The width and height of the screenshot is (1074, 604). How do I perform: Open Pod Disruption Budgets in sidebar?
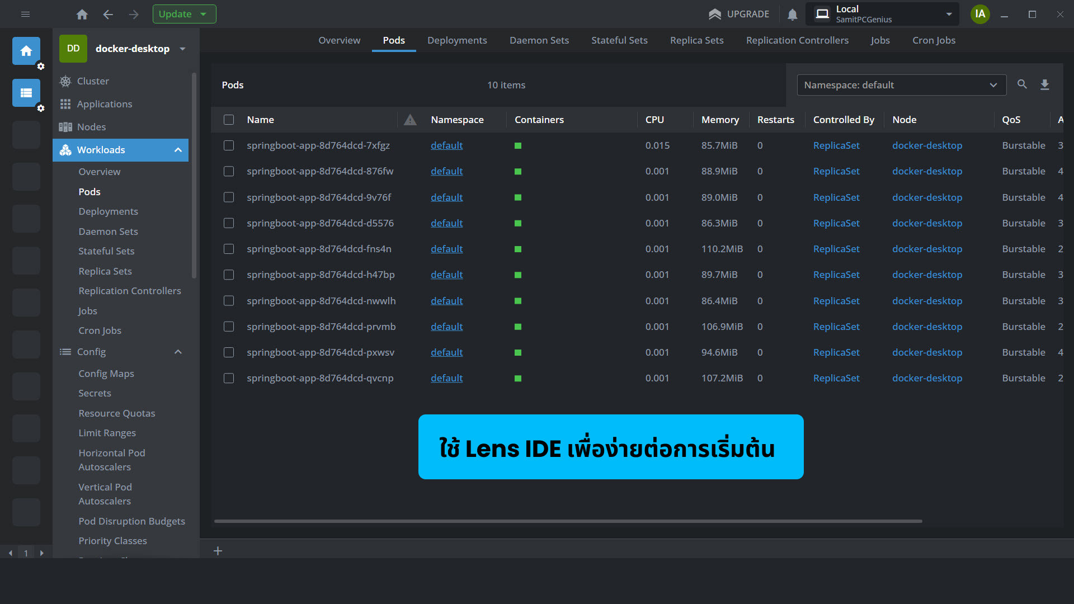coord(131,521)
